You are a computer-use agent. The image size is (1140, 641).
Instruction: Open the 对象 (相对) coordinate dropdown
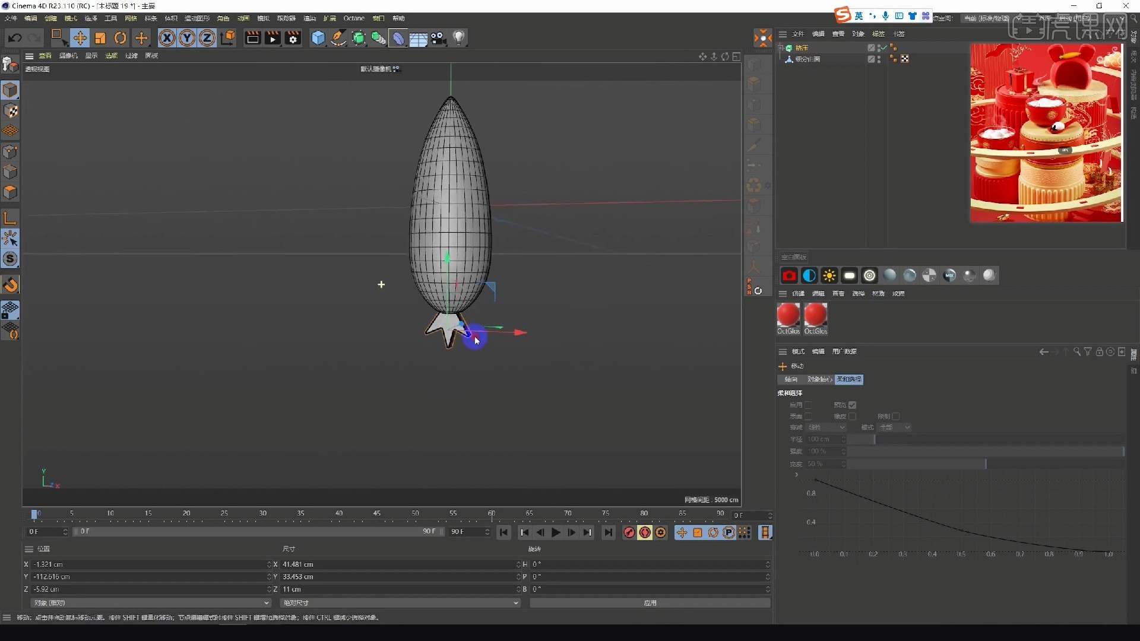151,603
